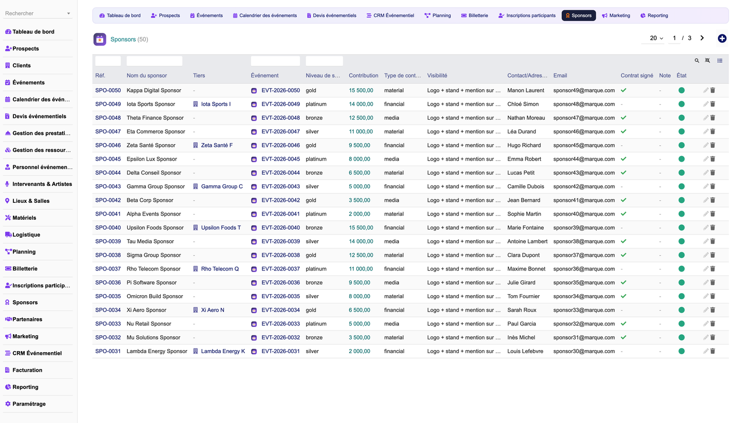The image size is (742, 423).
Task: Open the column list options icon
Action: click(x=720, y=61)
